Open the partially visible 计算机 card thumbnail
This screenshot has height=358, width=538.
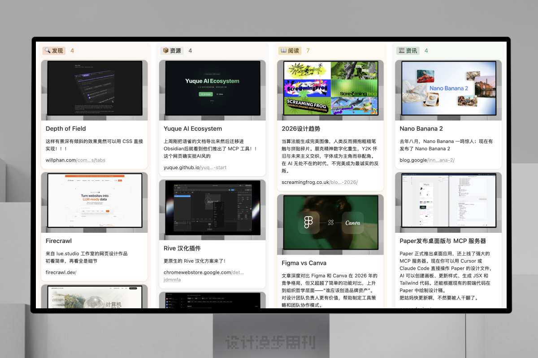tap(95, 297)
